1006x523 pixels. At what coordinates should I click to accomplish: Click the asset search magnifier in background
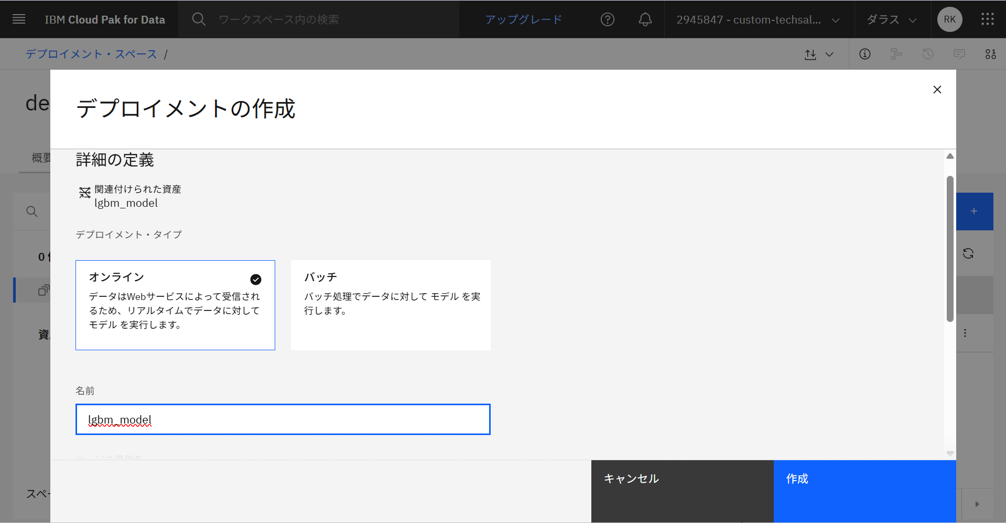[x=32, y=212]
